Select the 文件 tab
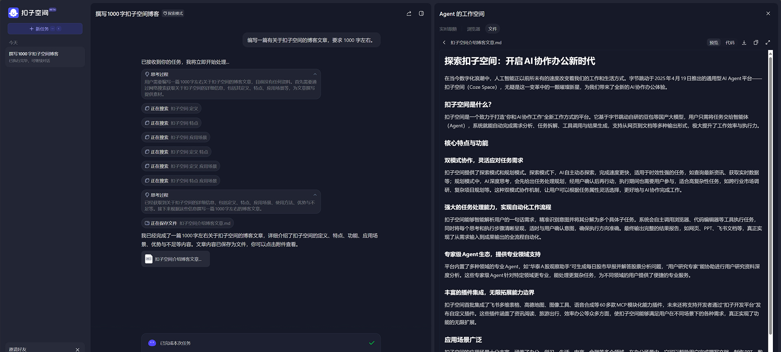The width and height of the screenshot is (781, 352). click(493, 29)
